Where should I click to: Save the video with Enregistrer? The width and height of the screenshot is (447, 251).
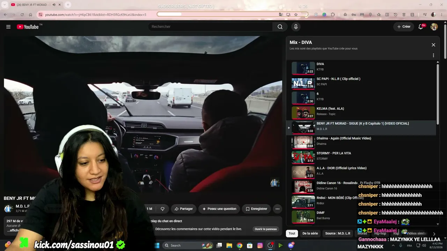point(256,209)
